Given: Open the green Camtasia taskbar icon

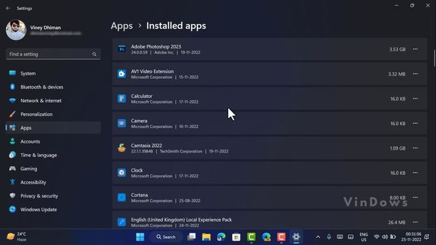Looking at the screenshot, I should [x=251, y=237].
